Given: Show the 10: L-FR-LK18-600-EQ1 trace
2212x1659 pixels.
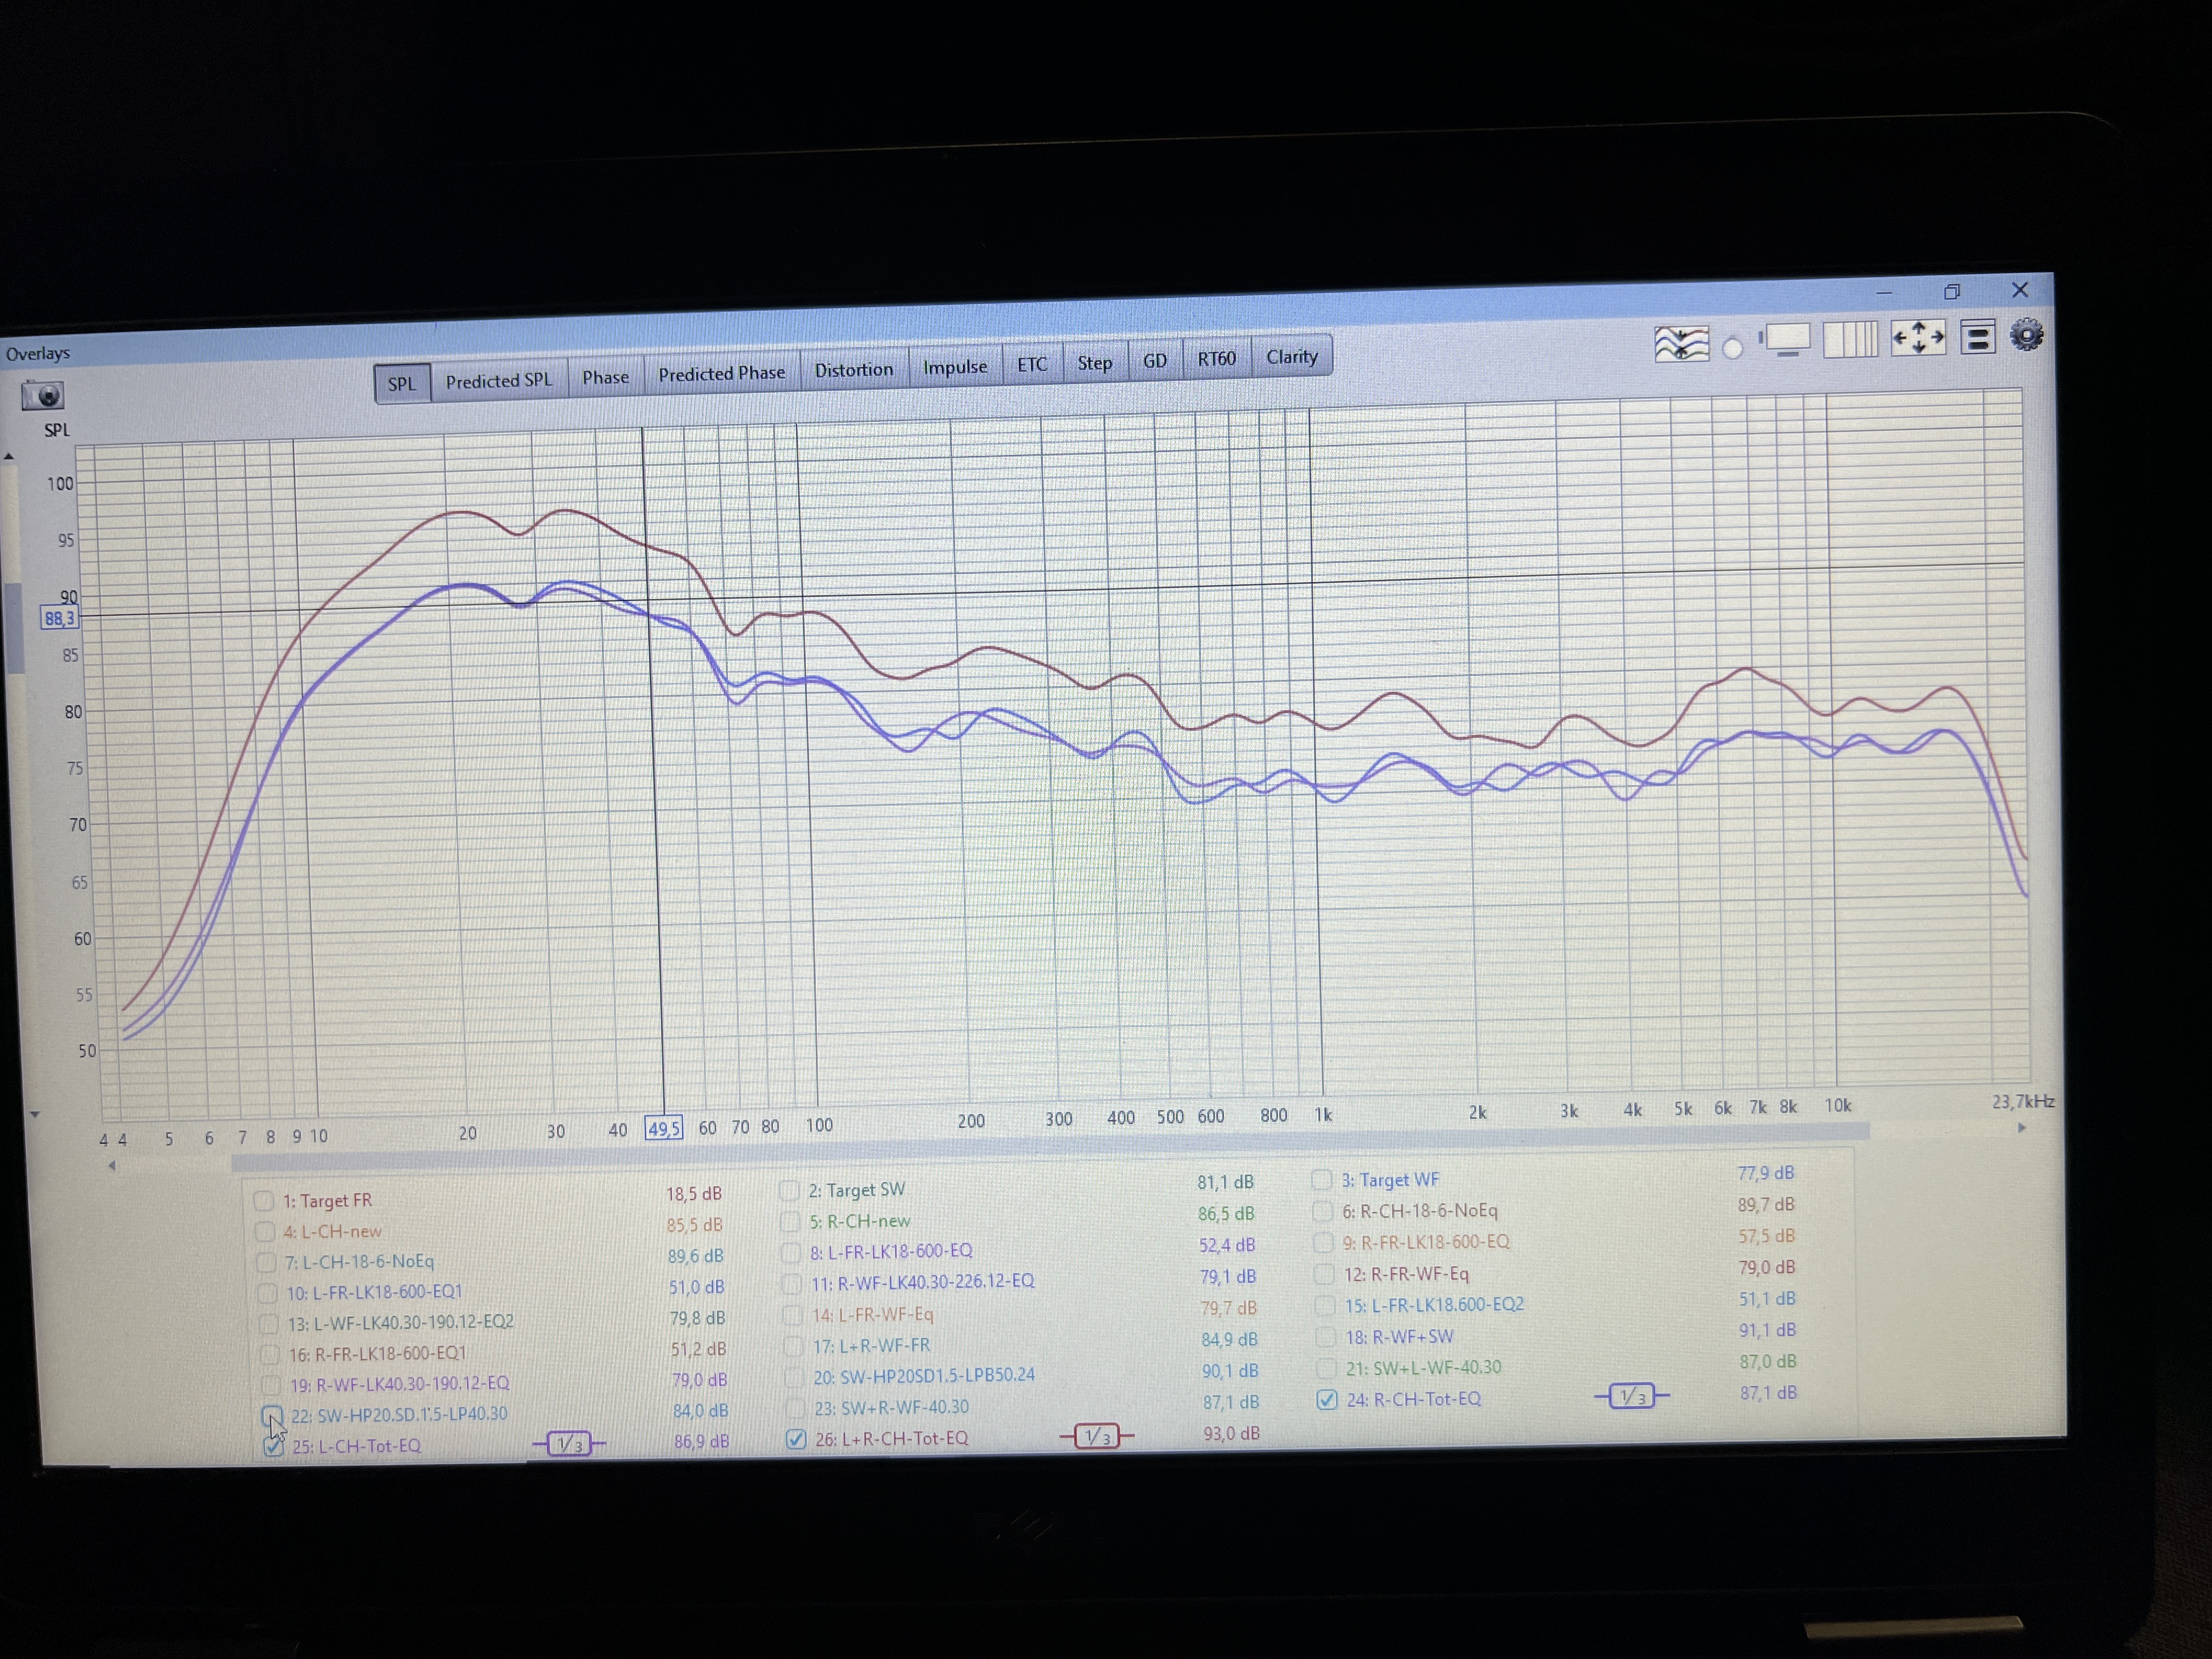Looking at the screenshot, I should point(267,1293).
